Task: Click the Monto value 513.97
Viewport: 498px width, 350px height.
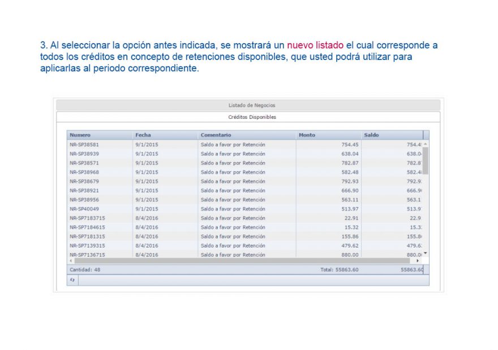Action: coord(350,209)
